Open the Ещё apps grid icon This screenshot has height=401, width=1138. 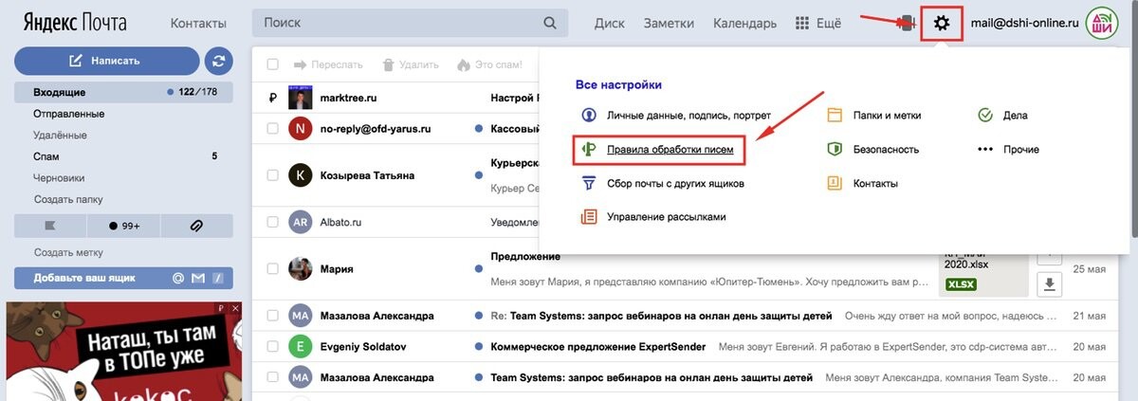click(801, 23)
